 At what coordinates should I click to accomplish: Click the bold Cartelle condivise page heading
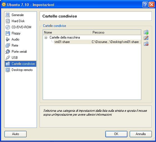[x=60, y=16]
